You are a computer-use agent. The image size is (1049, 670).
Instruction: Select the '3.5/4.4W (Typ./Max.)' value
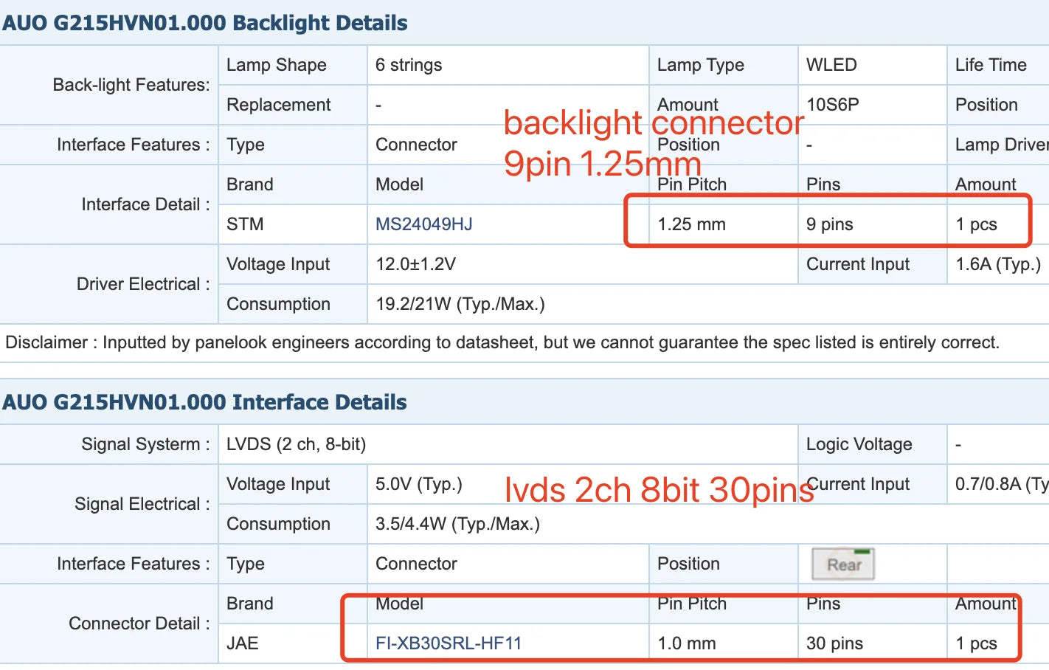pos(457,524)
